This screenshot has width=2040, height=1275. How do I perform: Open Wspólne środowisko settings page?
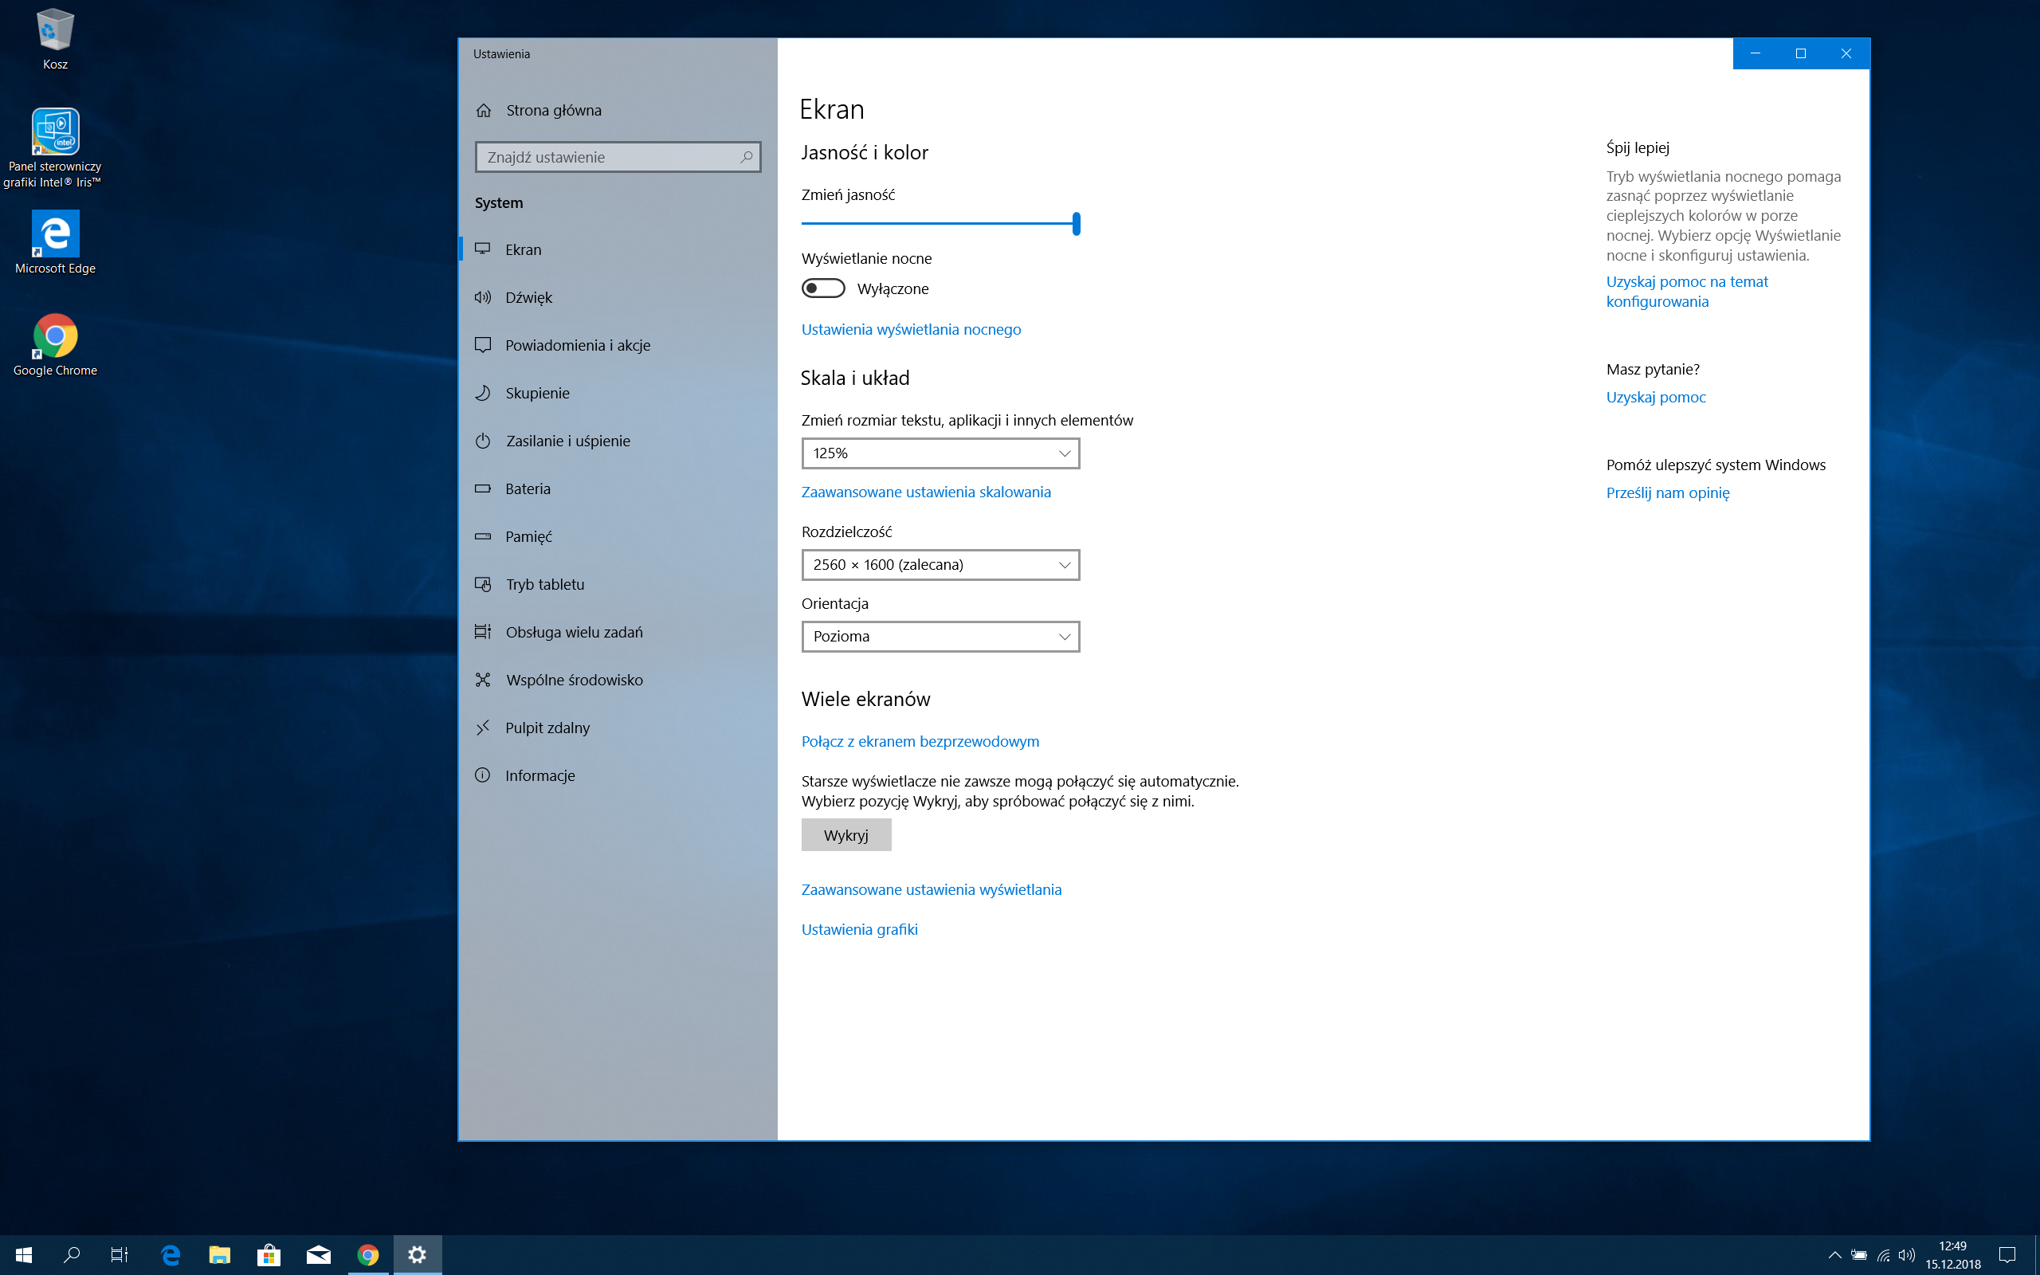(618, 680)
